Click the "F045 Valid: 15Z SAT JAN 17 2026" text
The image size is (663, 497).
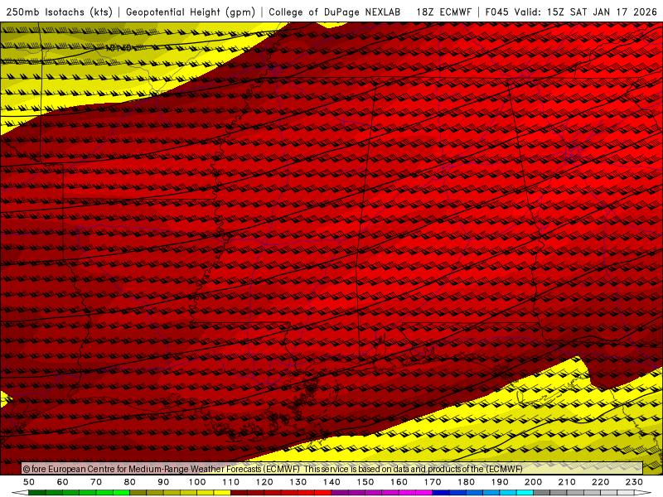[x=571, y=12]
